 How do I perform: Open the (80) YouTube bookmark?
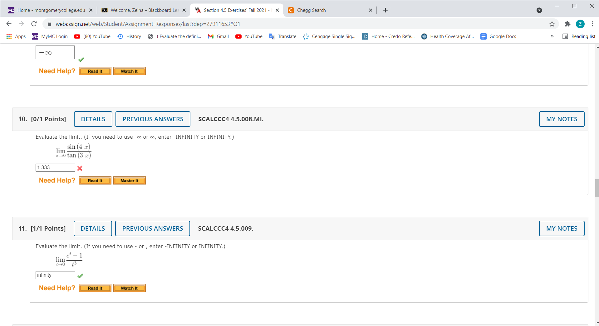92,36
